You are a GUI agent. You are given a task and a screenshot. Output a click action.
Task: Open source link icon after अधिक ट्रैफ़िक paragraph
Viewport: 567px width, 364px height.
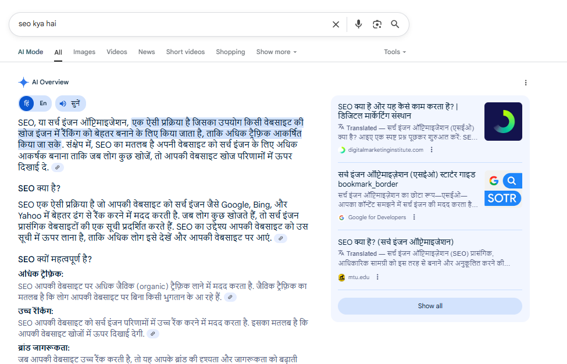[230, 297]
